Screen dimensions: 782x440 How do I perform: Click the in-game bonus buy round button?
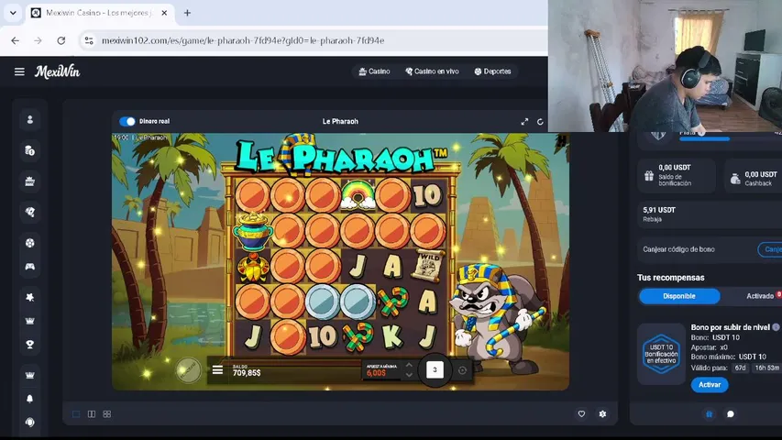point(189,369)
